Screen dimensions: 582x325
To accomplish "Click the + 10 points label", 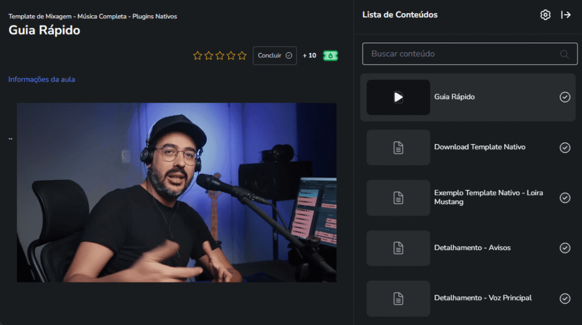I will [309, 56].
